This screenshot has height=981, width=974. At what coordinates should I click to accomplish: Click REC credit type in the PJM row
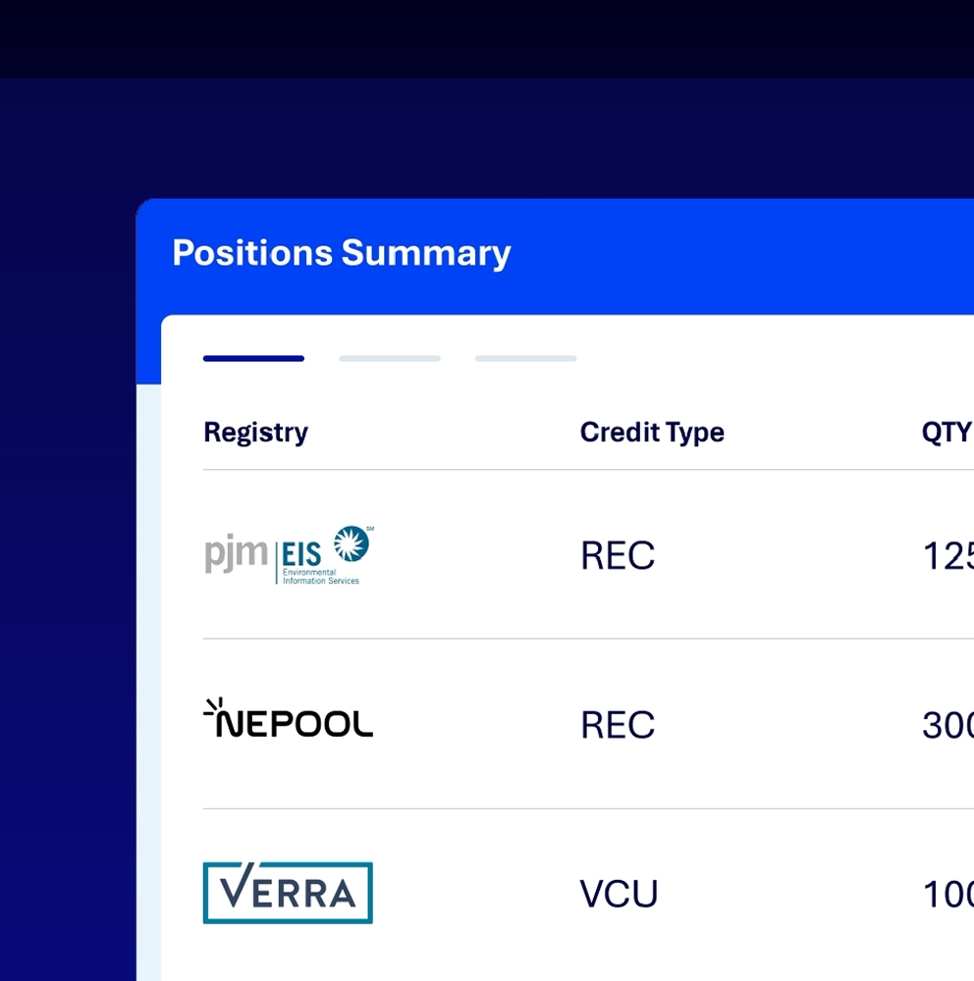[617, 556]
